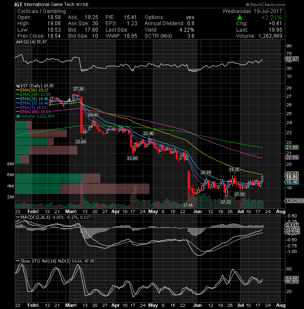Click the MACD(12,26,9) indicator label
304x309 pixels.
pos(36,217)
